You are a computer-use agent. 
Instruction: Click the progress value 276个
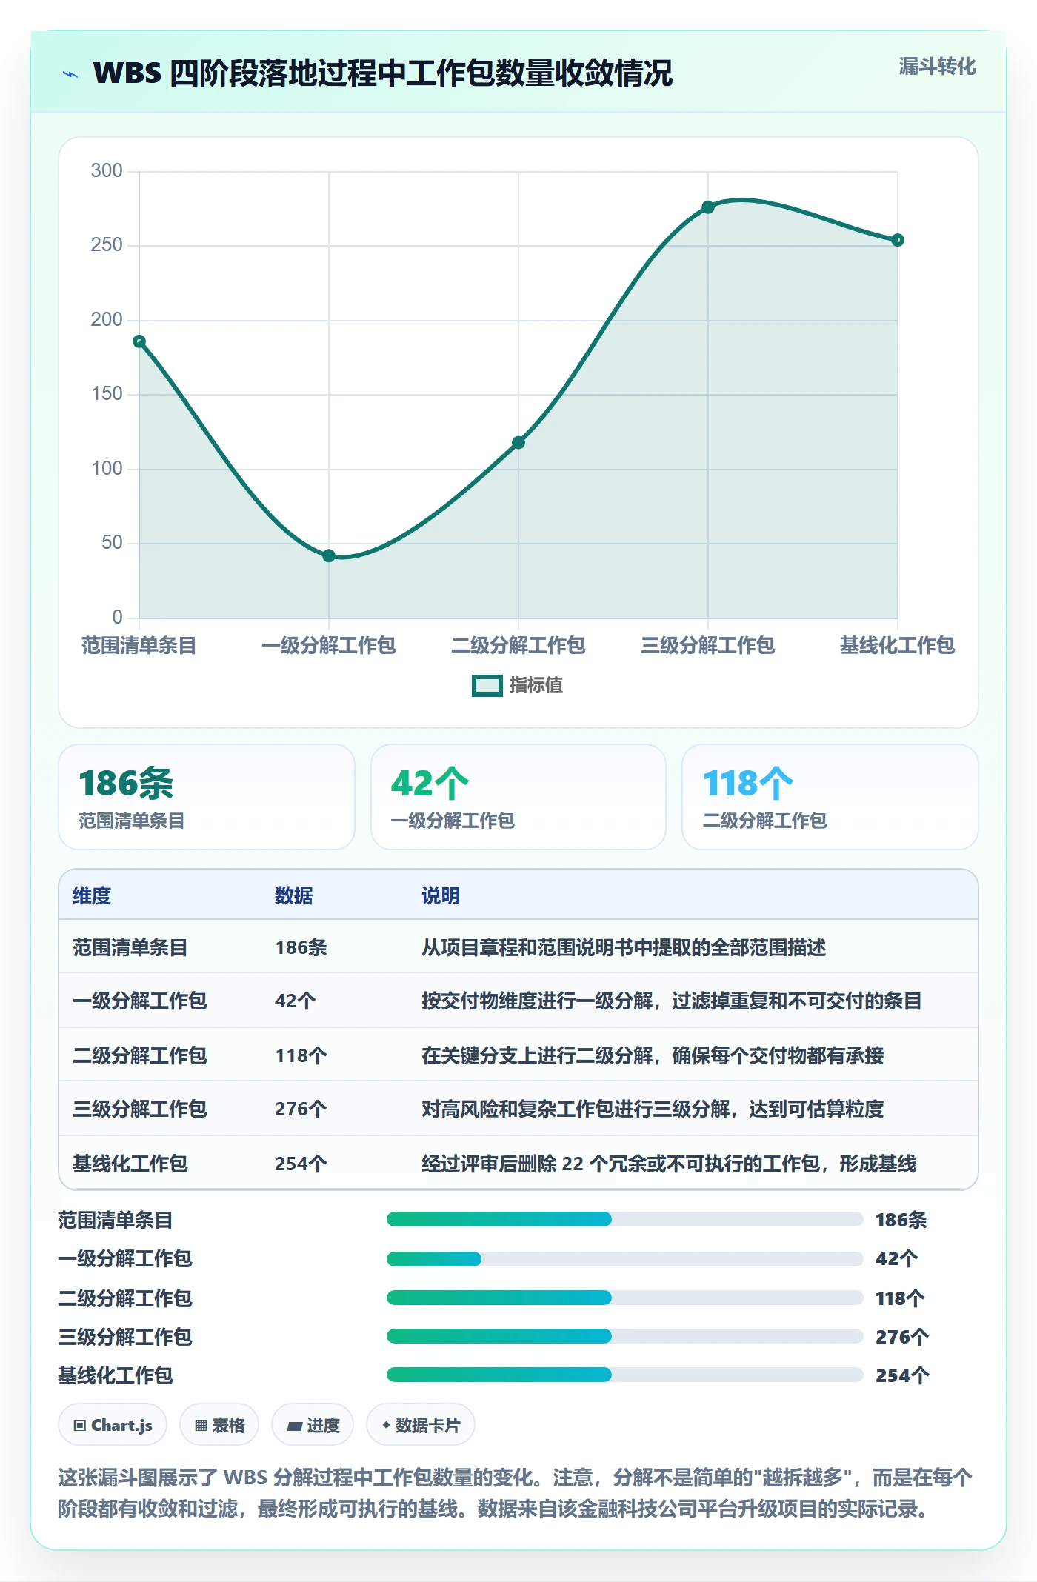(x=902, y=1337)
